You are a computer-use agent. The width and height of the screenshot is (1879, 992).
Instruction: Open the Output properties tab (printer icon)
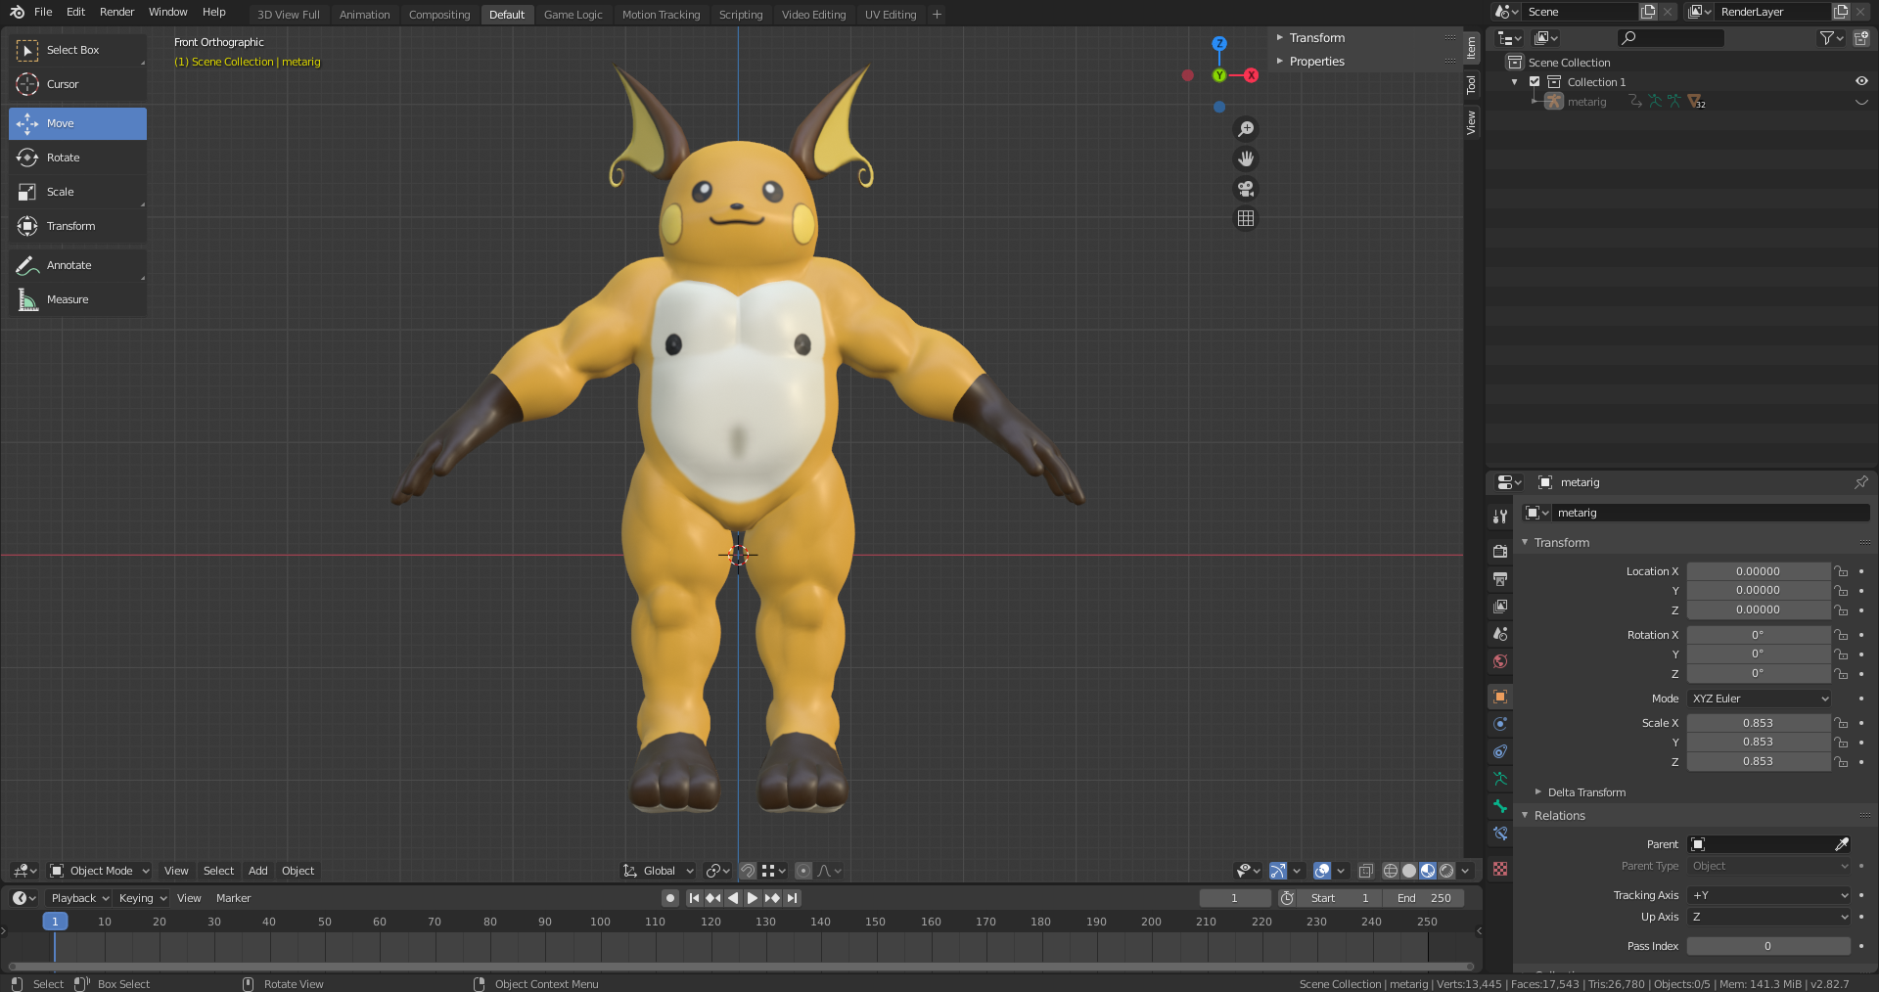tap(1499, 579)
